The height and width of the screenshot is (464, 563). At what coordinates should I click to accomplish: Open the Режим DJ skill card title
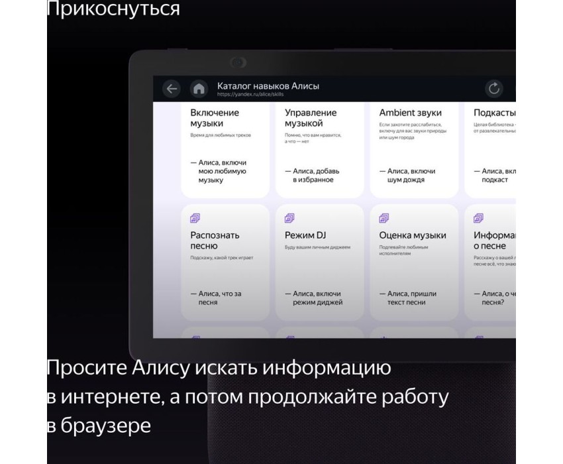(305, 235)
